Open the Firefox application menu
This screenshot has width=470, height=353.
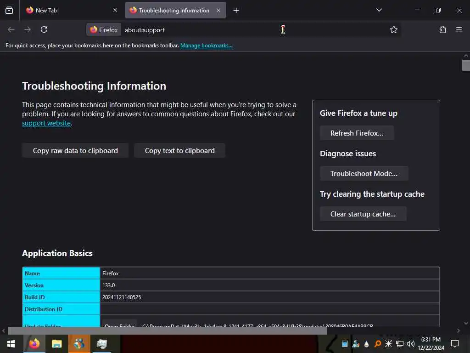pos(459,29)
